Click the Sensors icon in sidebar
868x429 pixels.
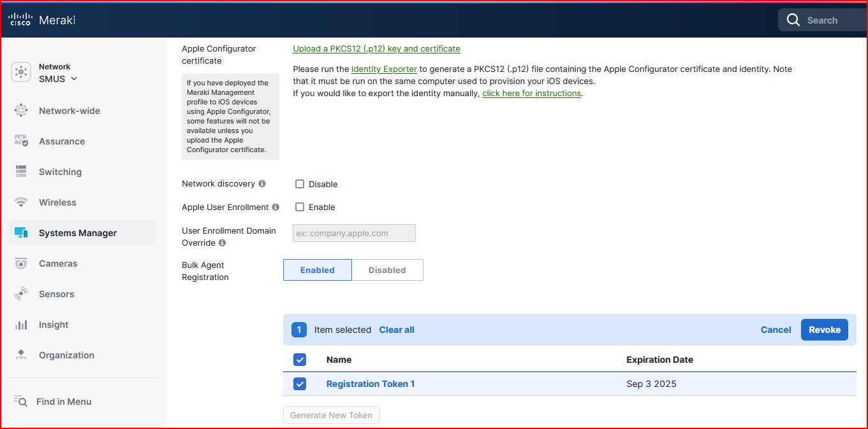coord(21,294)
